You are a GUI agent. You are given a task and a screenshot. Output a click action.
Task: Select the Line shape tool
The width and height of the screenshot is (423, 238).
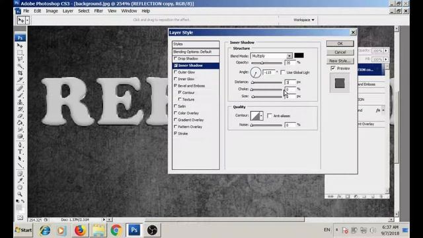(20, 165)
